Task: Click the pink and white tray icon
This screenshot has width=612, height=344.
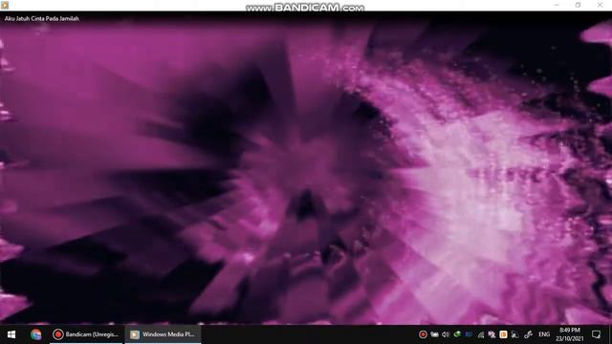Action: click(x=492, y=334)
